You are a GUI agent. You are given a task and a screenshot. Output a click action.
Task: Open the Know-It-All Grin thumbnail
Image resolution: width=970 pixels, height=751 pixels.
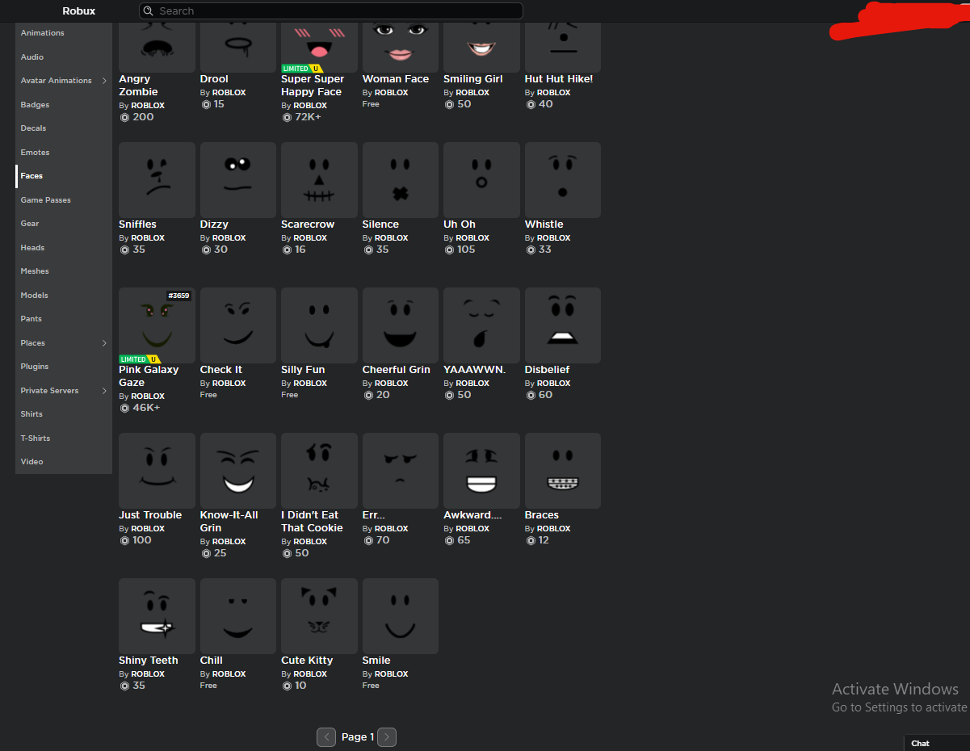[x=238, y=471]
